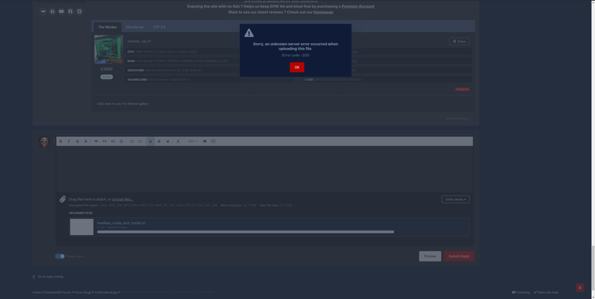This screenshot has height=299, width=595.
Task: Insert a bulleted list
Action: (x=132, y=141)
